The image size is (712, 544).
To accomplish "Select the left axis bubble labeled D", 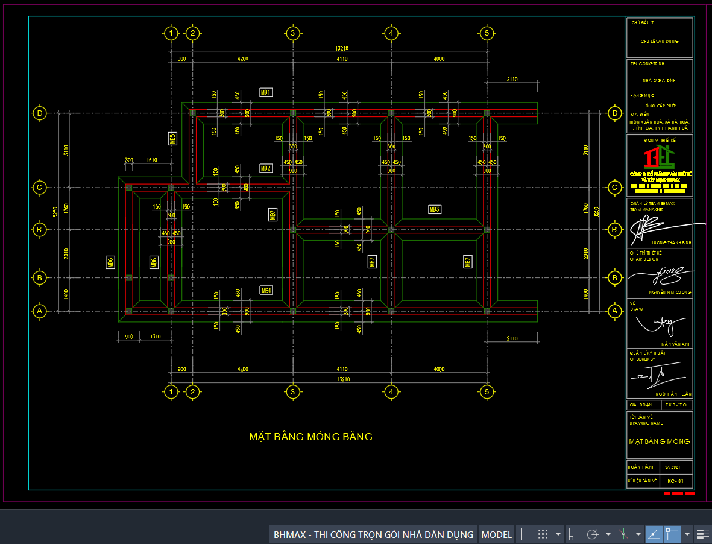I will pos(40,113).
